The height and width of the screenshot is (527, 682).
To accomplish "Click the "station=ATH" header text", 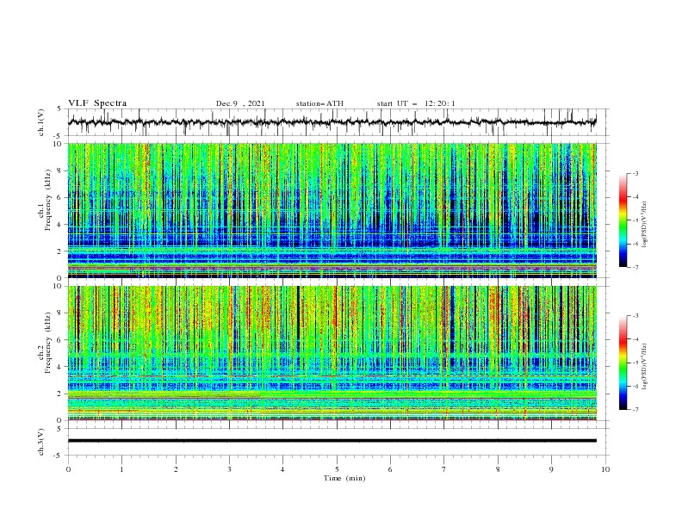I will tap(319, 103).
